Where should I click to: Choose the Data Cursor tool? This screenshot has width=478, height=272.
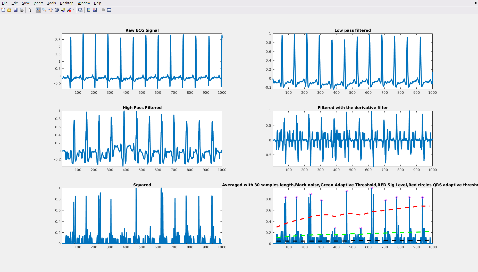click(63, 10)
